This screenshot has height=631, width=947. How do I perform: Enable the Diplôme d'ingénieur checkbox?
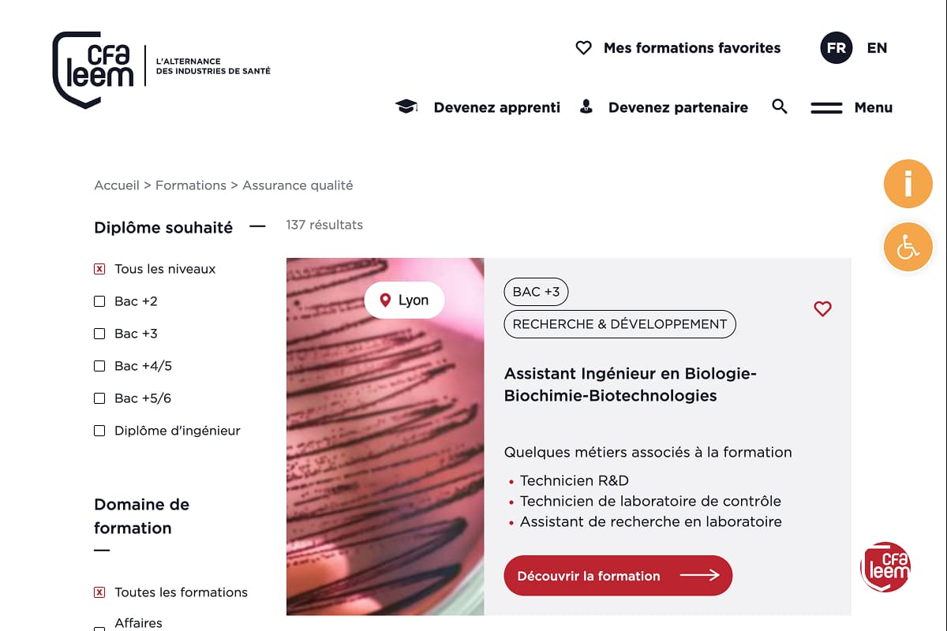point(99,431)
